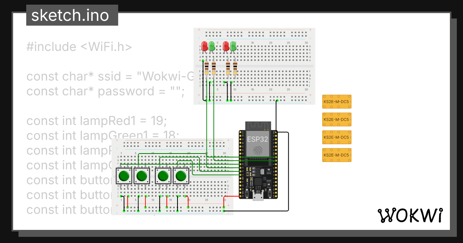Select the second KS2E-M-DC5 relay from the top
Viewport: 463px width, 243px height.
[337, 119]
